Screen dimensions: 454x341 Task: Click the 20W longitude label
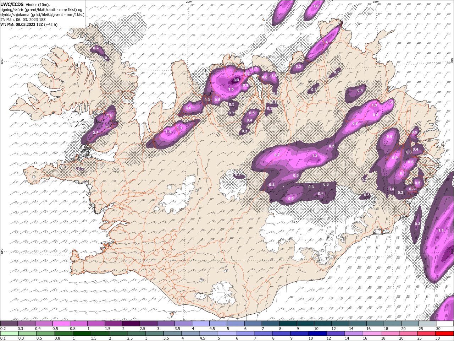189,2
